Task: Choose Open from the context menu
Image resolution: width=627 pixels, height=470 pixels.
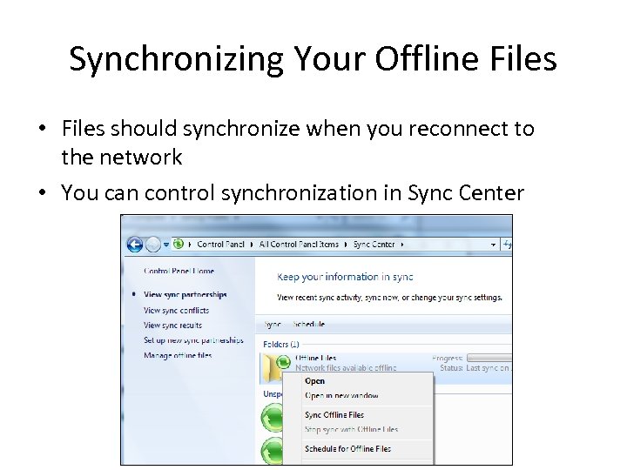Action: click(x=314, y=381)
